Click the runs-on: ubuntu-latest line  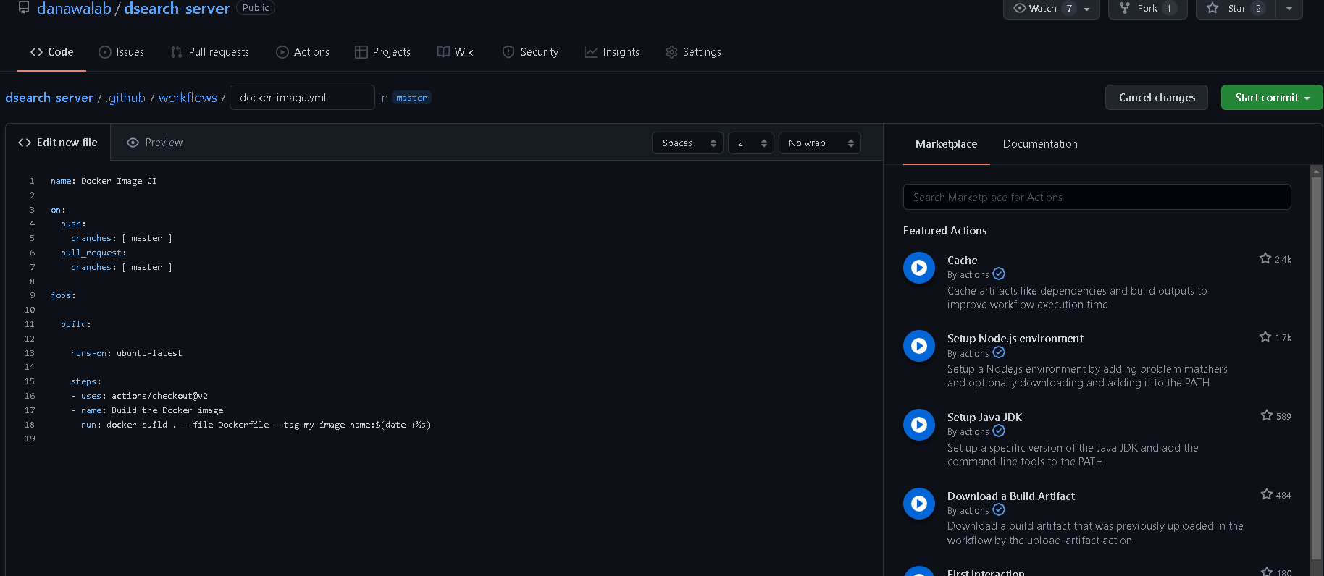click(126, 353)
